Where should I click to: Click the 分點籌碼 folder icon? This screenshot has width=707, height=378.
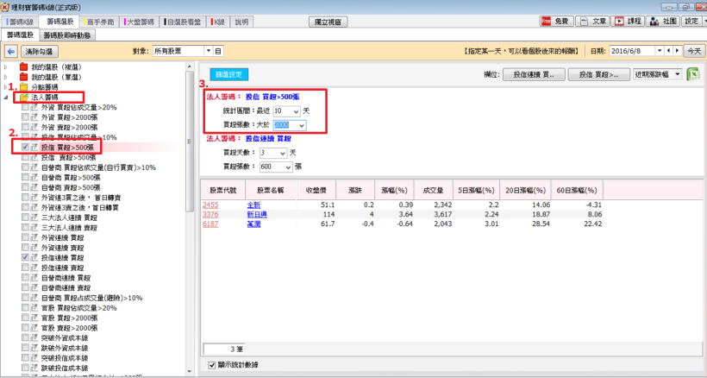(x=24, y=87)
